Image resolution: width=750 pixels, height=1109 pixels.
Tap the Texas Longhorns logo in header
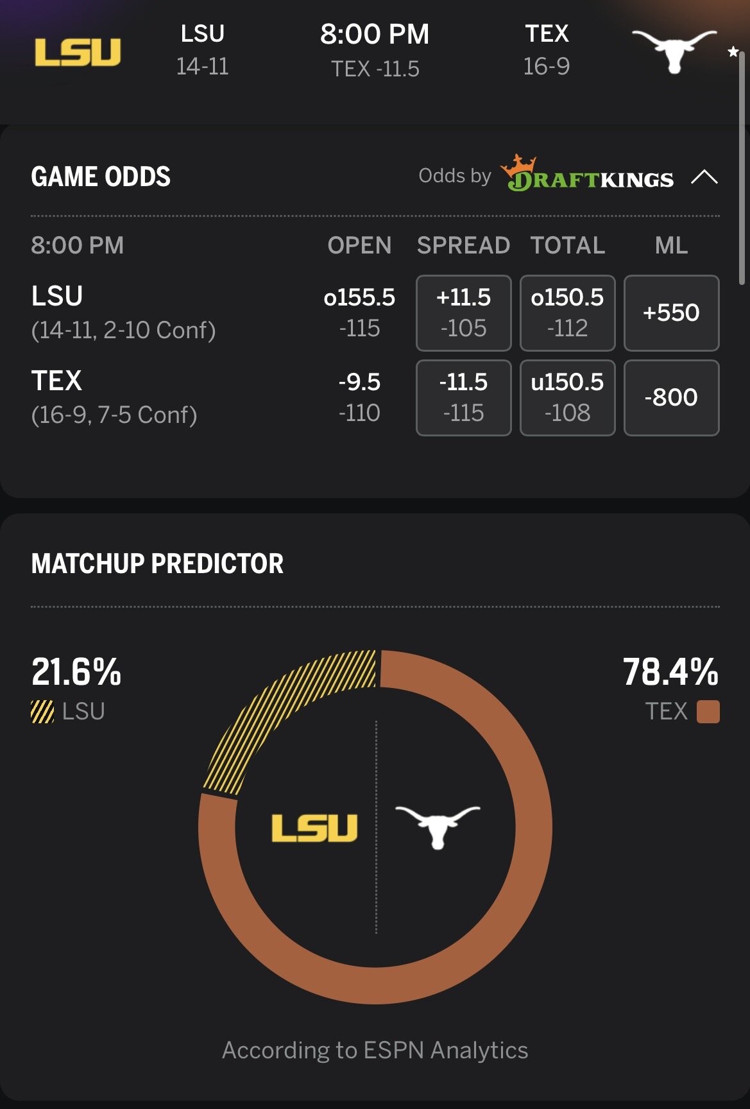pyautogui.click(x=674, y=50)
